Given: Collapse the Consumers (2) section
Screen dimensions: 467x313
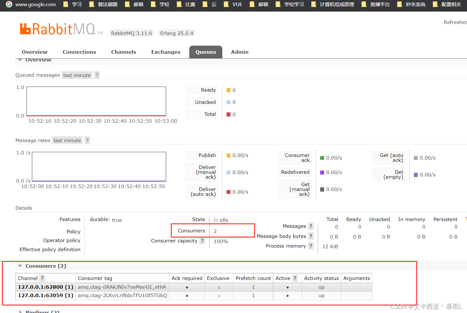Looking at the screenshot, I should pos(42,266).
